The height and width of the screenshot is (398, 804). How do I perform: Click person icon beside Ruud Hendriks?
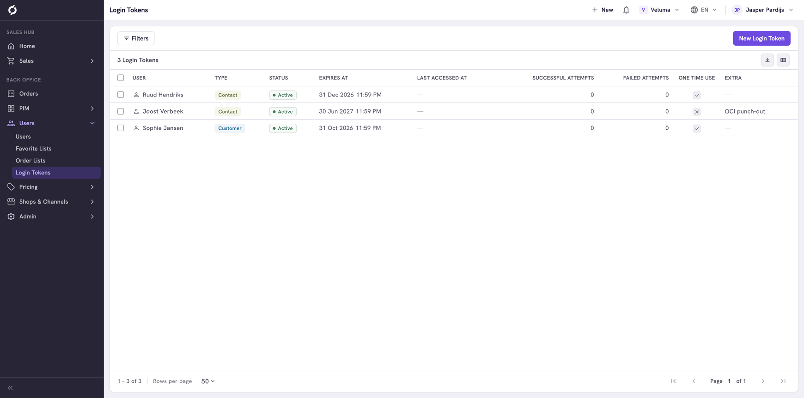point(136,95)
